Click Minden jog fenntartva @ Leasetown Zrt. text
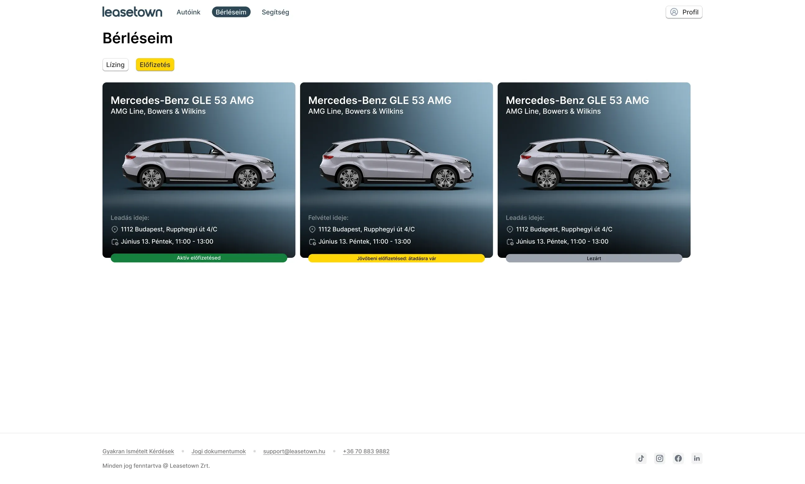This screenshot has height=484, width=805. 156,466
